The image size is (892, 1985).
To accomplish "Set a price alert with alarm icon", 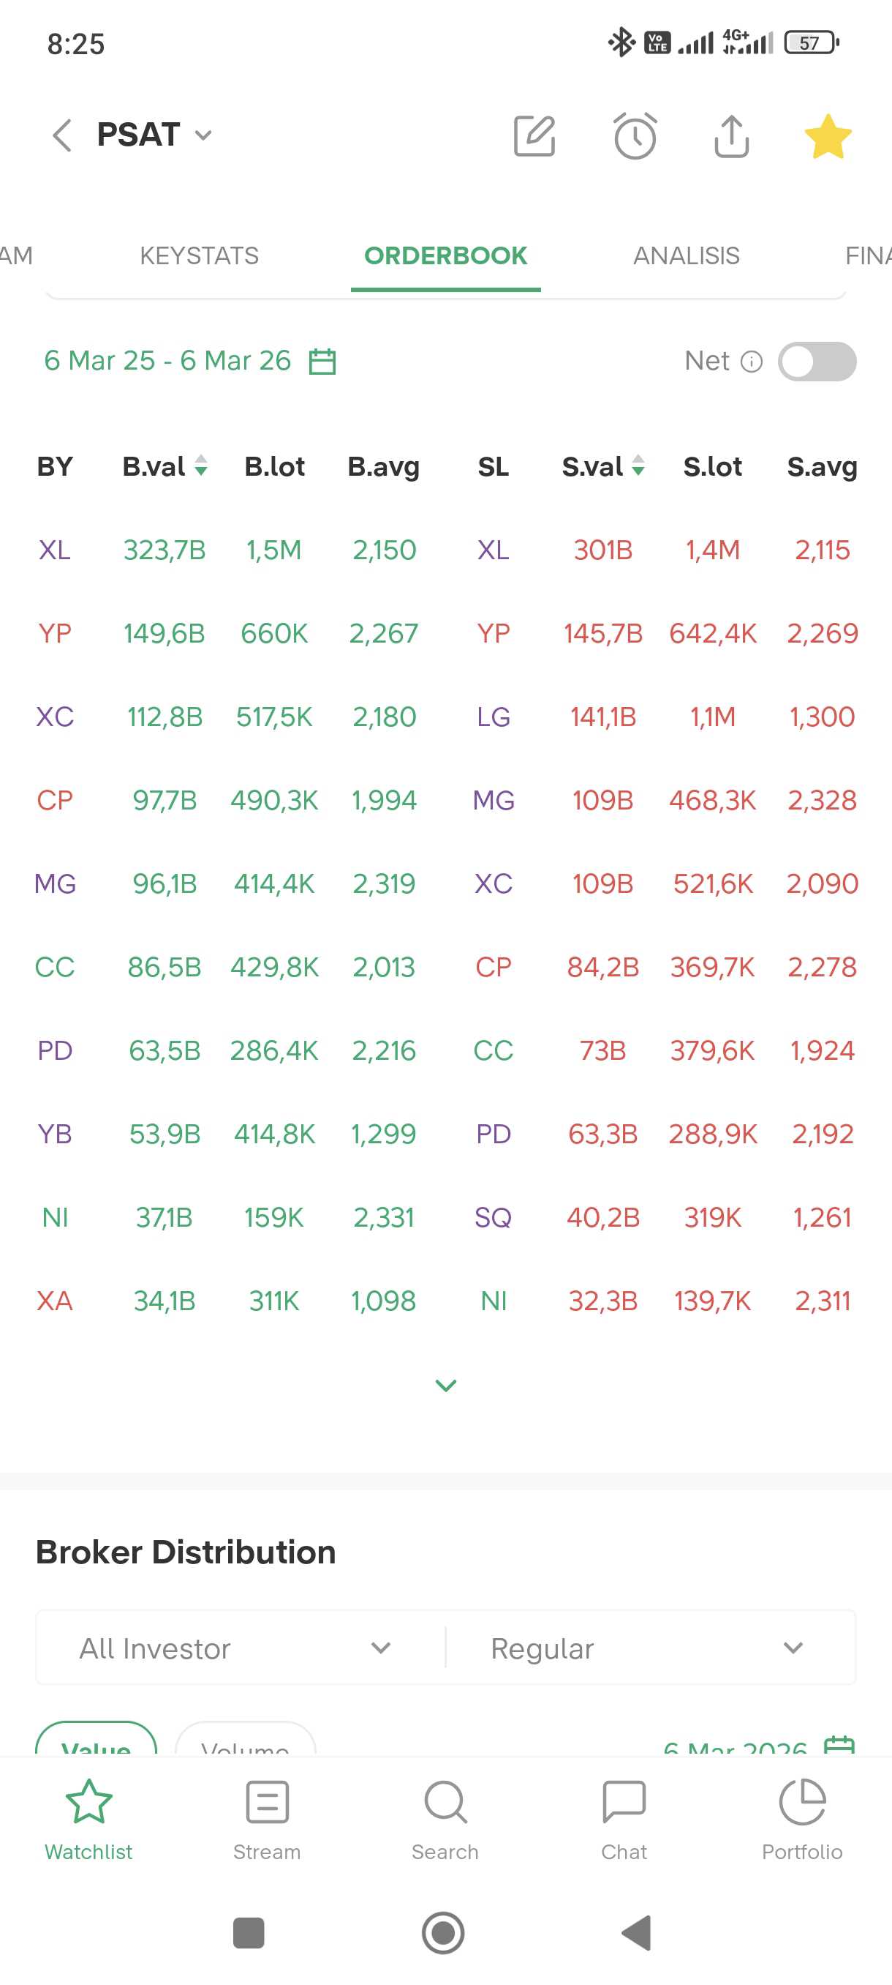I will click(x=635, y=136).
